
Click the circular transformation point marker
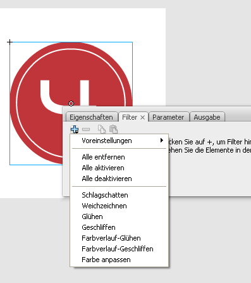click(71, 103)
